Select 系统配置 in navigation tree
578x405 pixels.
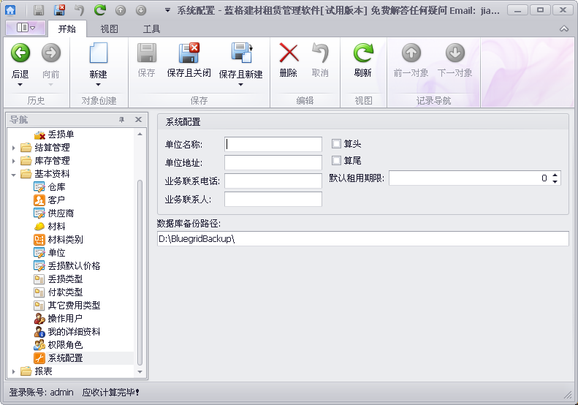coord(65,358)
